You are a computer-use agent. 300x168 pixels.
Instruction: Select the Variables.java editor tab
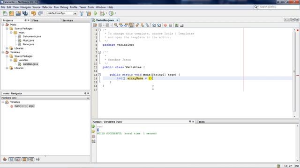(105, 20)
